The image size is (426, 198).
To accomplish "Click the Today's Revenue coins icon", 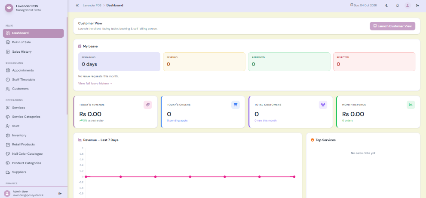I will tap(147, 105).
